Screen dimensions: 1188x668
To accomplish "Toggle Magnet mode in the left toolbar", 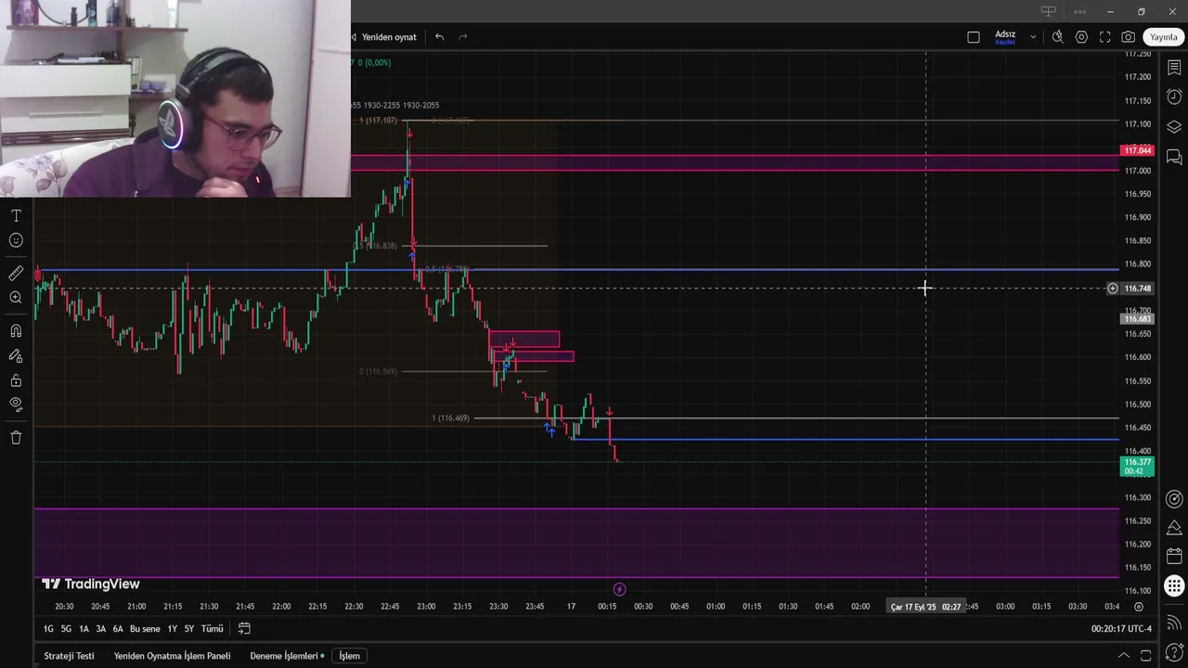I will tap(16, 330).
